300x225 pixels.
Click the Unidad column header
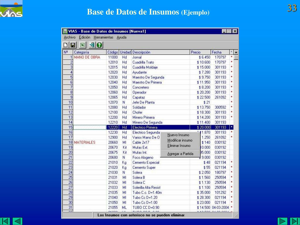click(125, 52)
